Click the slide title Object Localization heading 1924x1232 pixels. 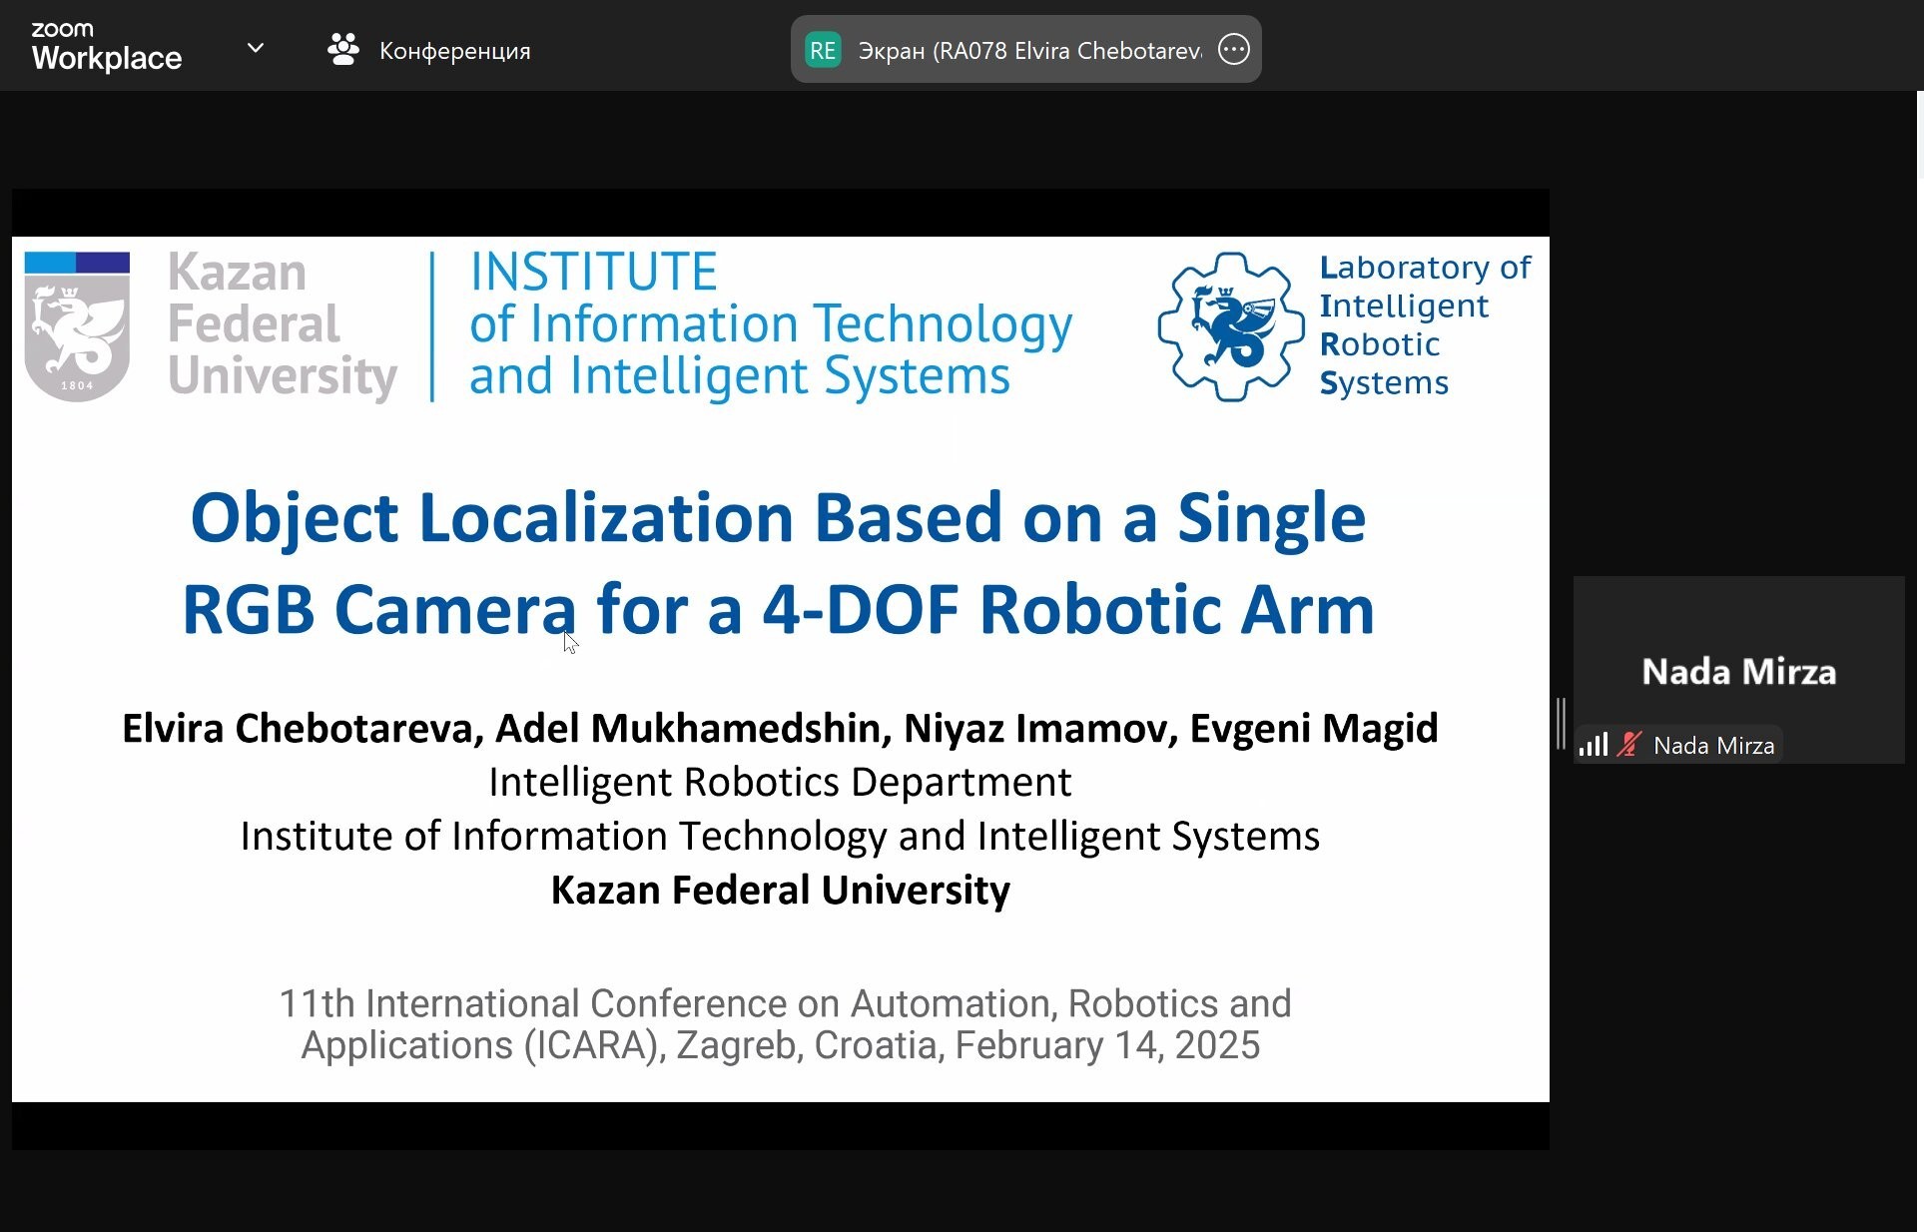click(778, 562)
